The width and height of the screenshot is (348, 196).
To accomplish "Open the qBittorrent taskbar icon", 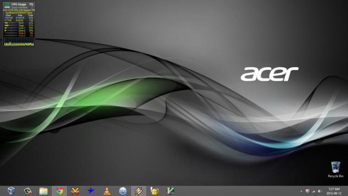I will pyautogui.click(x=123, y=191).
